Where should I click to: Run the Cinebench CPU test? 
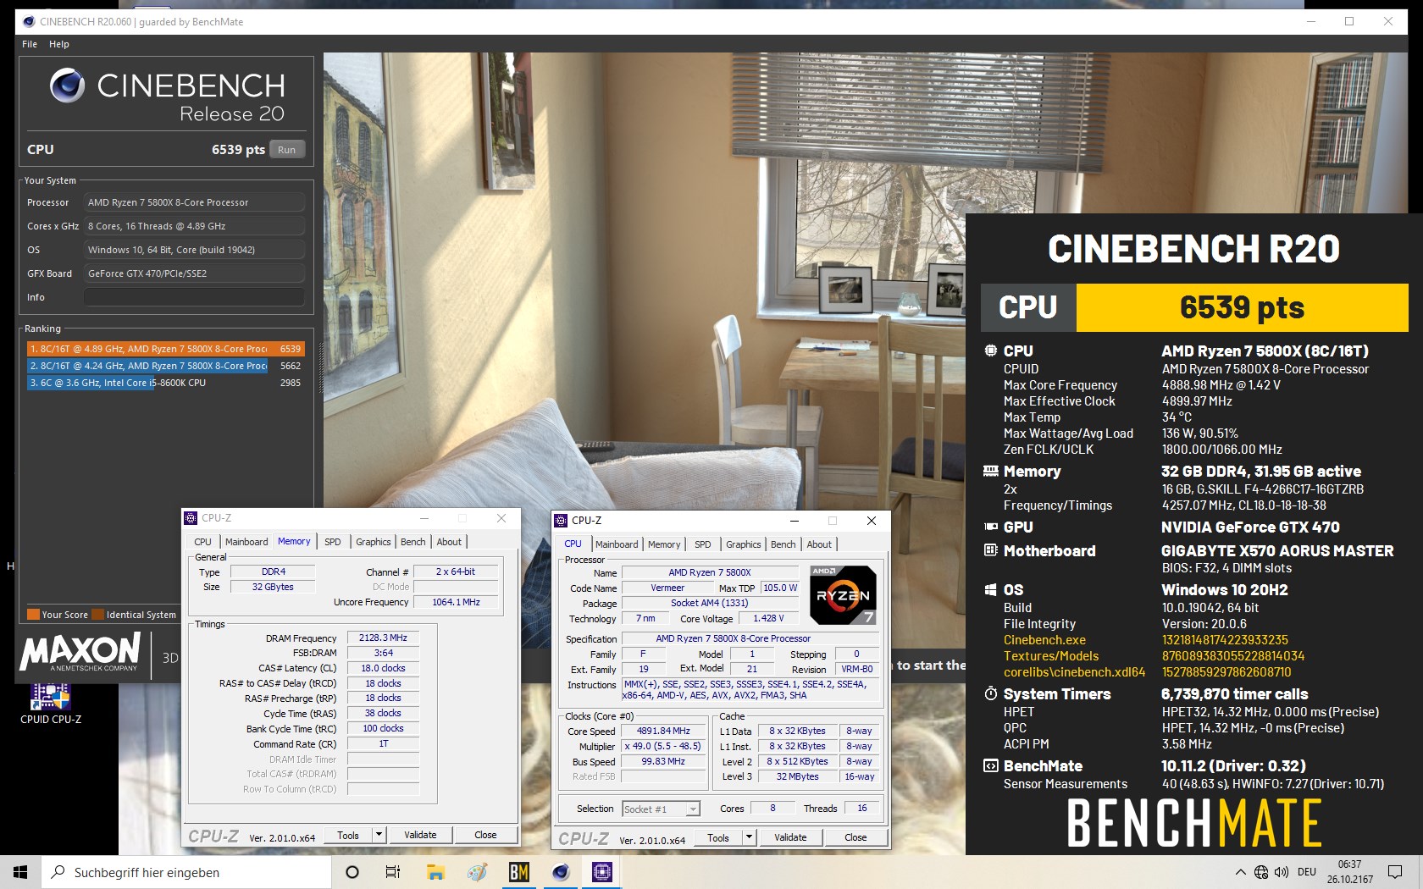(x=287, y=150)
